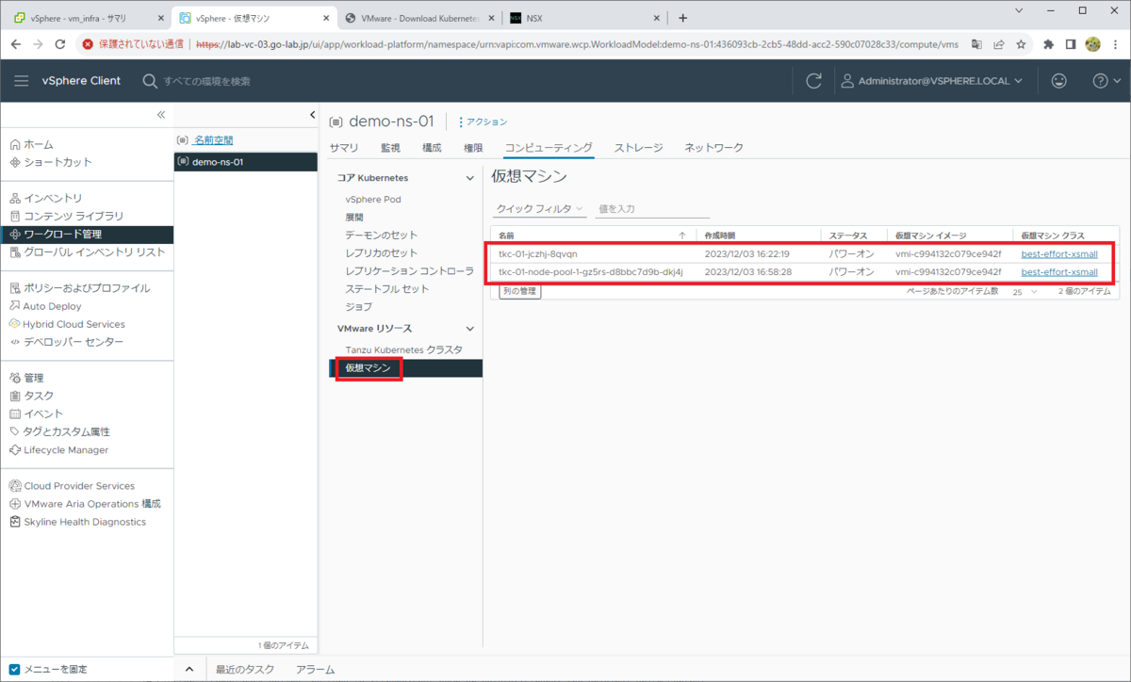Open コンテンツ ライブラリ in sidebar
Image resolution: width=1131 pixels, height=682 pixels.
pyautogui.click(x=66, y=216)
